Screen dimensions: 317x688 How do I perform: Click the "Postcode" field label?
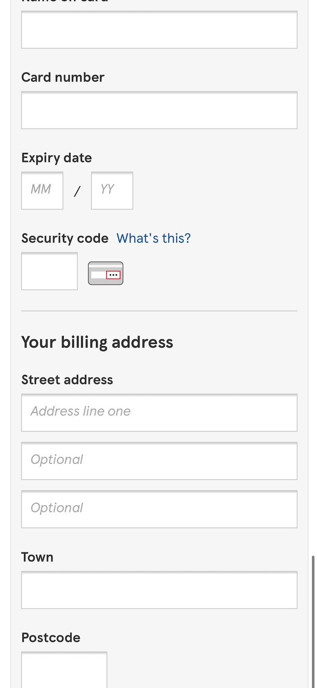51,637
